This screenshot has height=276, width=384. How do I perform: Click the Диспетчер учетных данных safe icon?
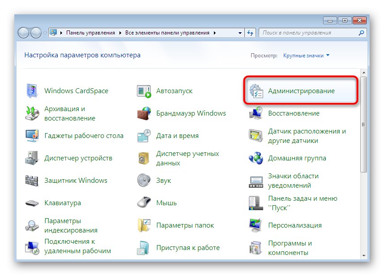[x=144, y=158]
